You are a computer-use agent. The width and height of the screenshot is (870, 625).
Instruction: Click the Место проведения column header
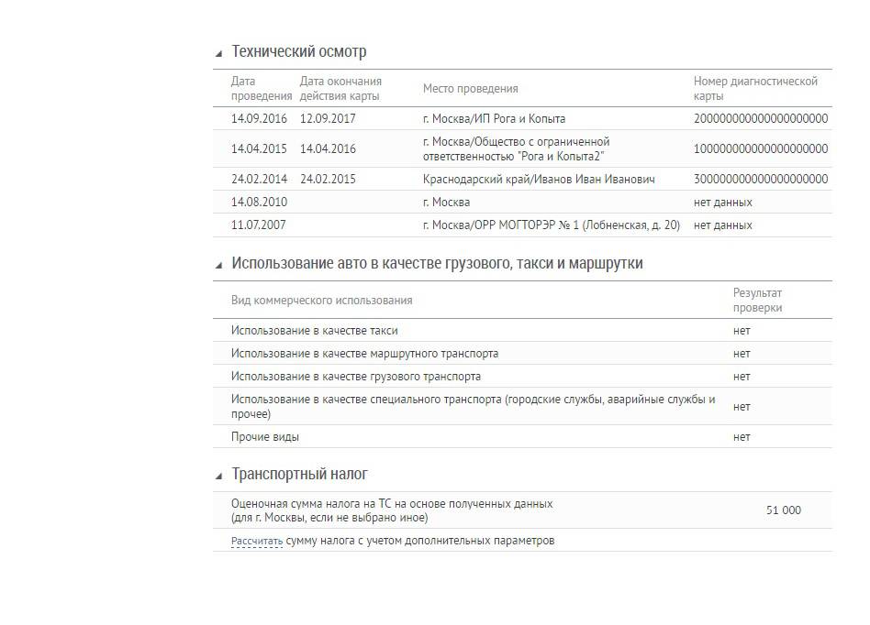point(470,89)
